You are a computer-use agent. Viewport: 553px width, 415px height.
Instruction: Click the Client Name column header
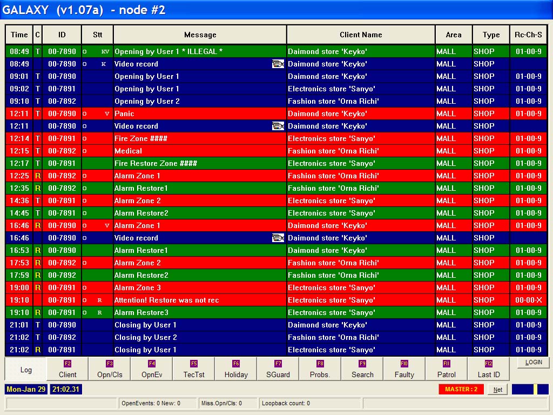pyautogui.click(x=361, y=35)
